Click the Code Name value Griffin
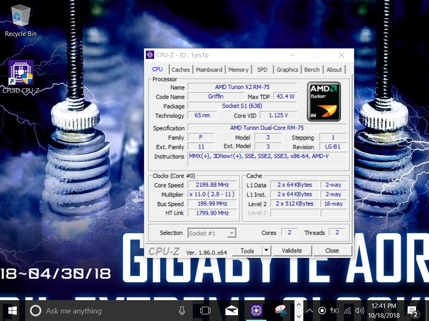Screen dimensions: 429x321 pos(216,97)
